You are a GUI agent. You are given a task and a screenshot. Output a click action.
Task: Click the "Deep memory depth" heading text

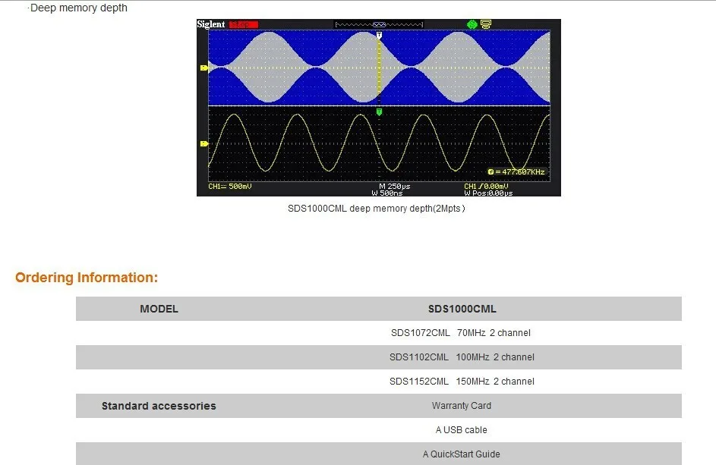[78, 8]
